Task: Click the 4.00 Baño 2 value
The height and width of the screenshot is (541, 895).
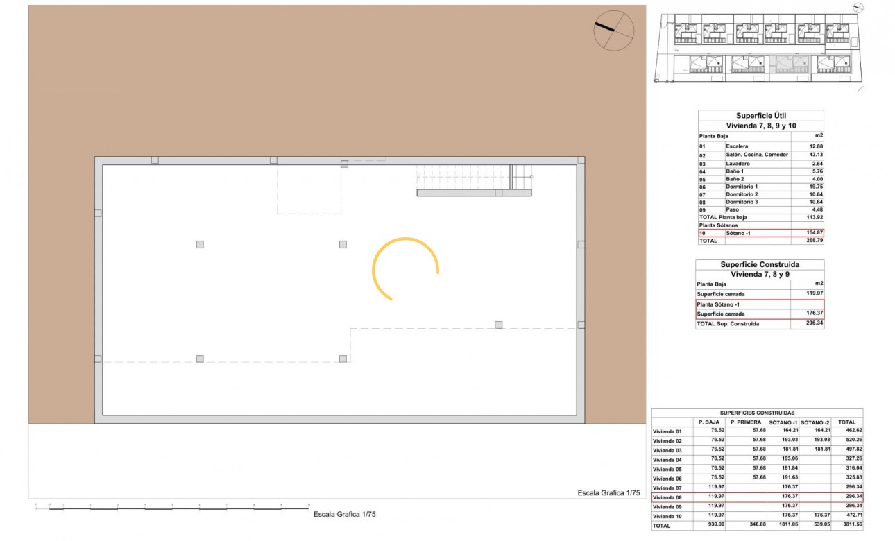Action: coord(817,179)
